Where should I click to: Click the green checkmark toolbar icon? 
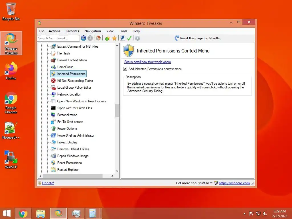tap(129, 38)
